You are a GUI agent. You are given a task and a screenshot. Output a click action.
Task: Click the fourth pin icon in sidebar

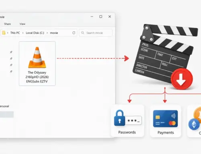(11, 72)
